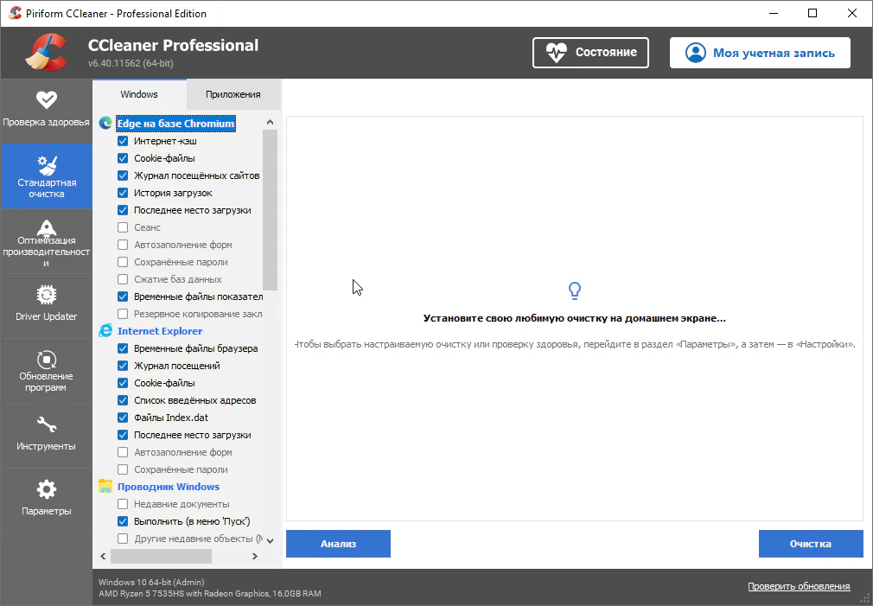
Task: Click the Проверить обновления link
Action: pyautogui.click(x=798, y=586)
